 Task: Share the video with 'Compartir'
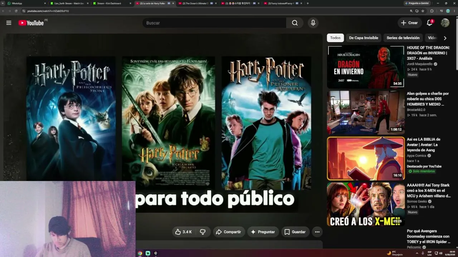(228, 232)
